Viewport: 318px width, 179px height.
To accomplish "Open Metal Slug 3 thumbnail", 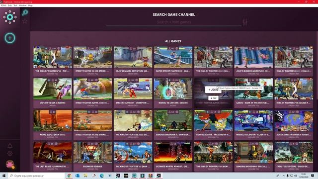I will pos(53,120).
